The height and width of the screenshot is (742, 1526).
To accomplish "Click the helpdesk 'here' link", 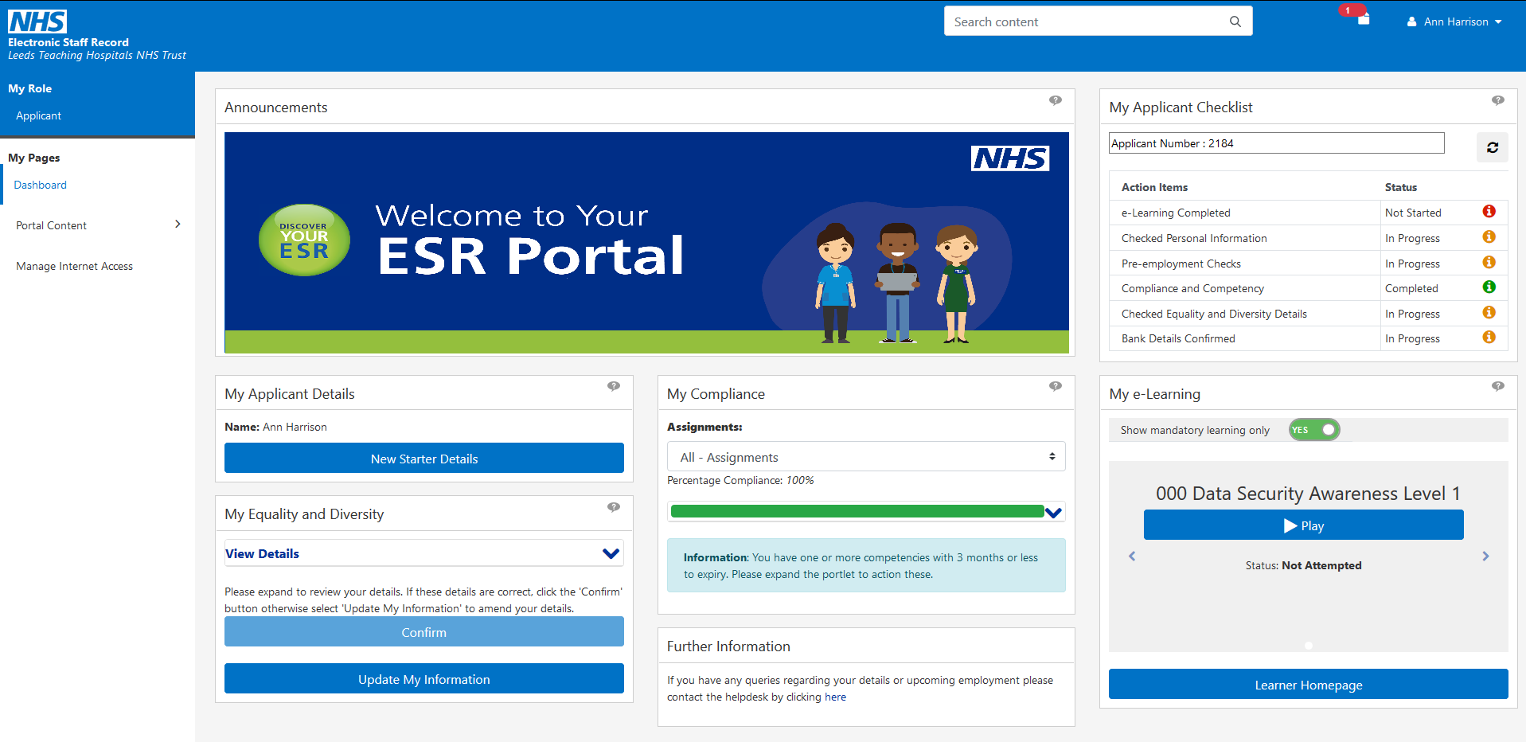I will pos(835,697).
